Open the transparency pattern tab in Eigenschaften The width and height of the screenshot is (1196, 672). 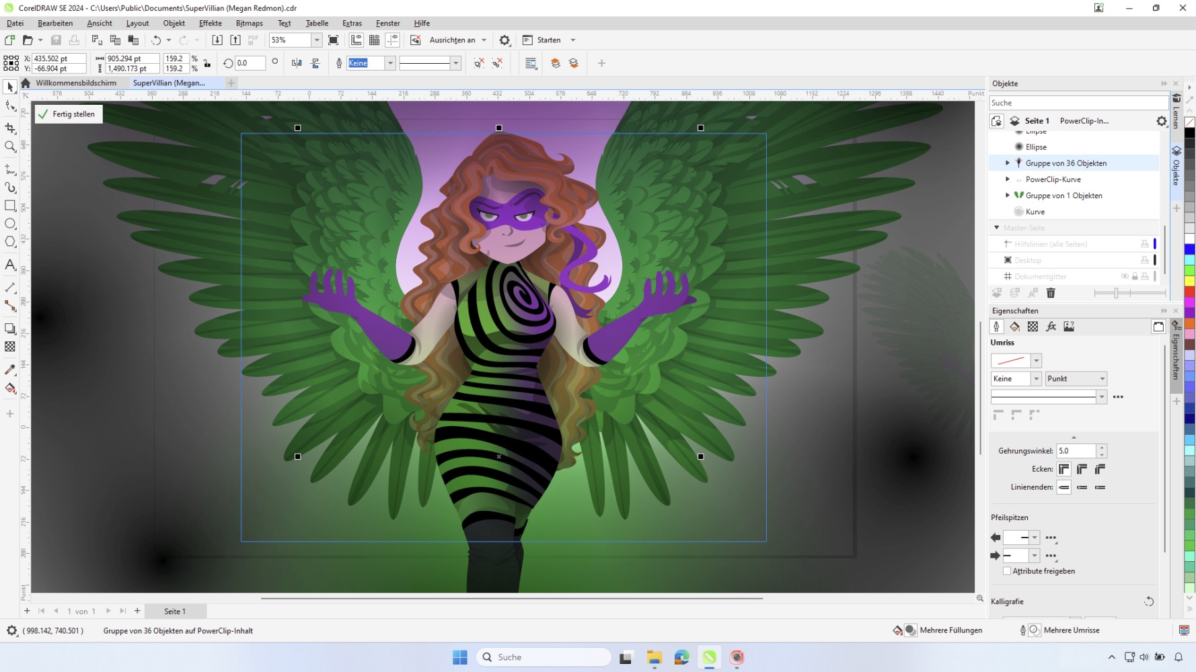tap(1033, 327)
